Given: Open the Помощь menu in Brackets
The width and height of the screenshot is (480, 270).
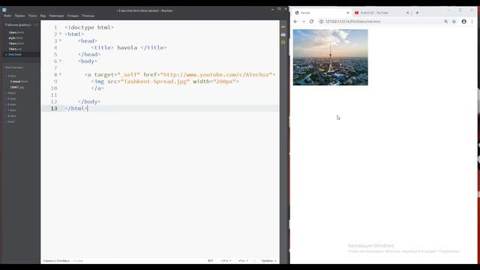Looking at the screenshot, I should pyautogui.click(x=88, y=16).
